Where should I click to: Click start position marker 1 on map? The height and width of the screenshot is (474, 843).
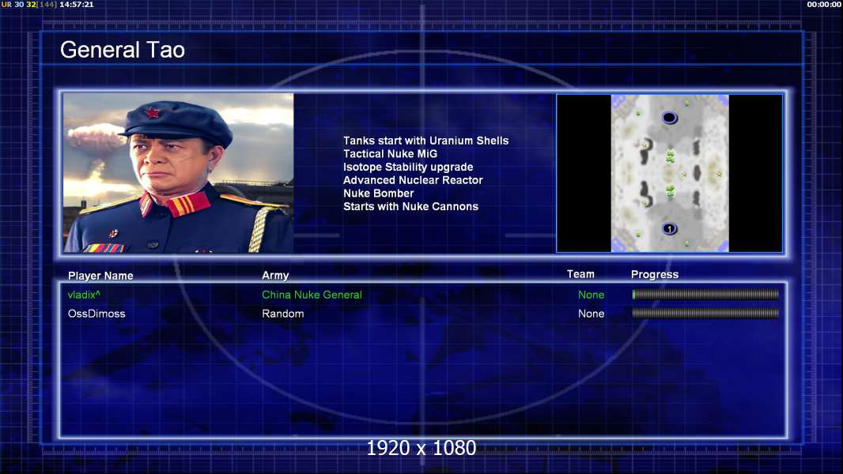(x=669, y=228)
